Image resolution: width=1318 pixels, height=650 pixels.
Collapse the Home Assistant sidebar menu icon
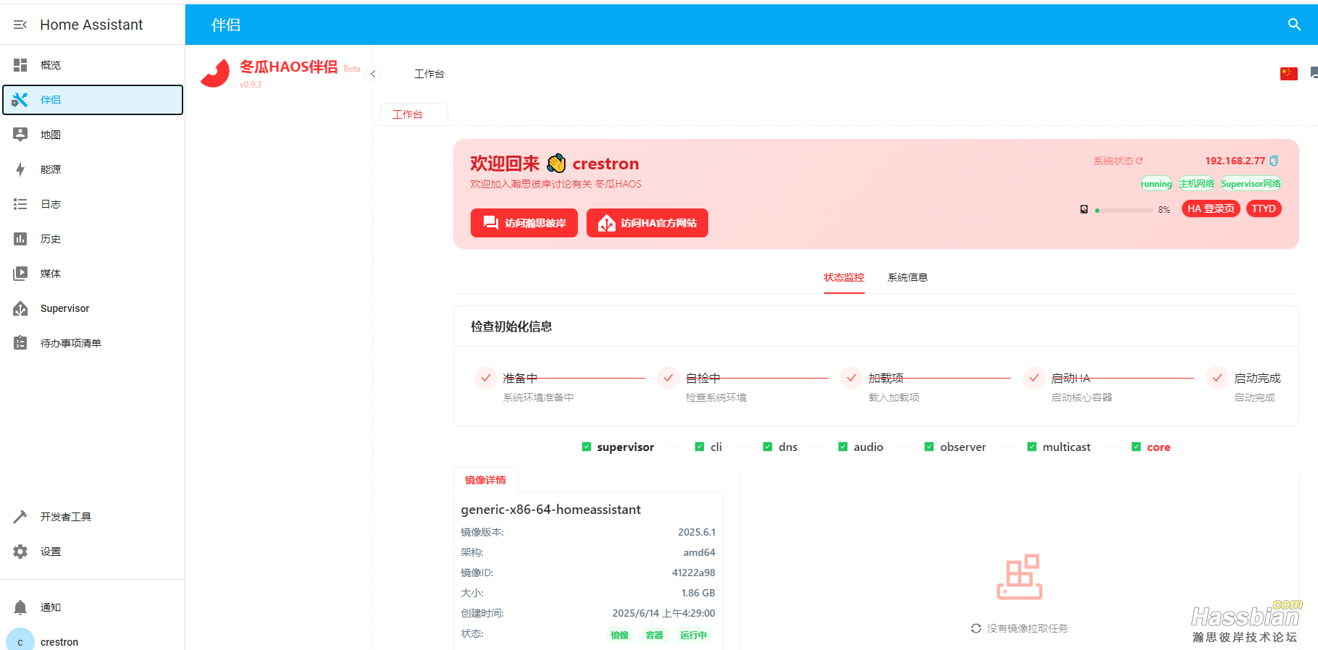coord(20,25)
